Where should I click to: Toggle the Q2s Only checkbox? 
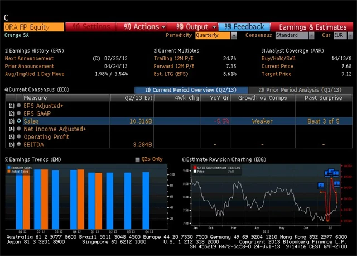[x=138, y=159]
